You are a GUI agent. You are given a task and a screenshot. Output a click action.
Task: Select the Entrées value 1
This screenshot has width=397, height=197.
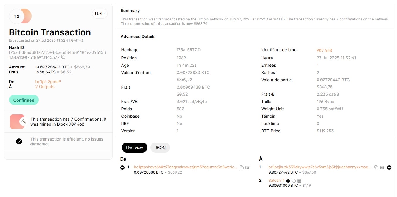tap(318, 65)
